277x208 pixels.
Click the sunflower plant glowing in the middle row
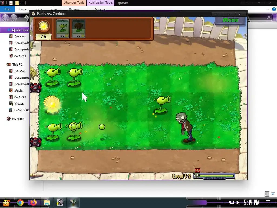tap(52, 105)
